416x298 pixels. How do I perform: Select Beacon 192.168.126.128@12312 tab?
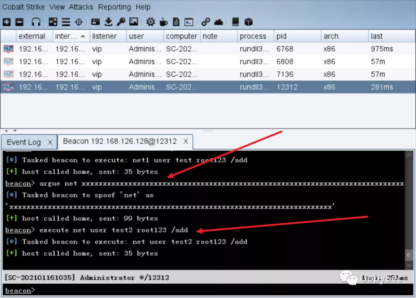pyautogui.click(x=120, y=141)
